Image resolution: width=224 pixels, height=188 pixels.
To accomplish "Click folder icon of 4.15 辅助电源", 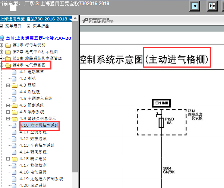I will [15, 159].
